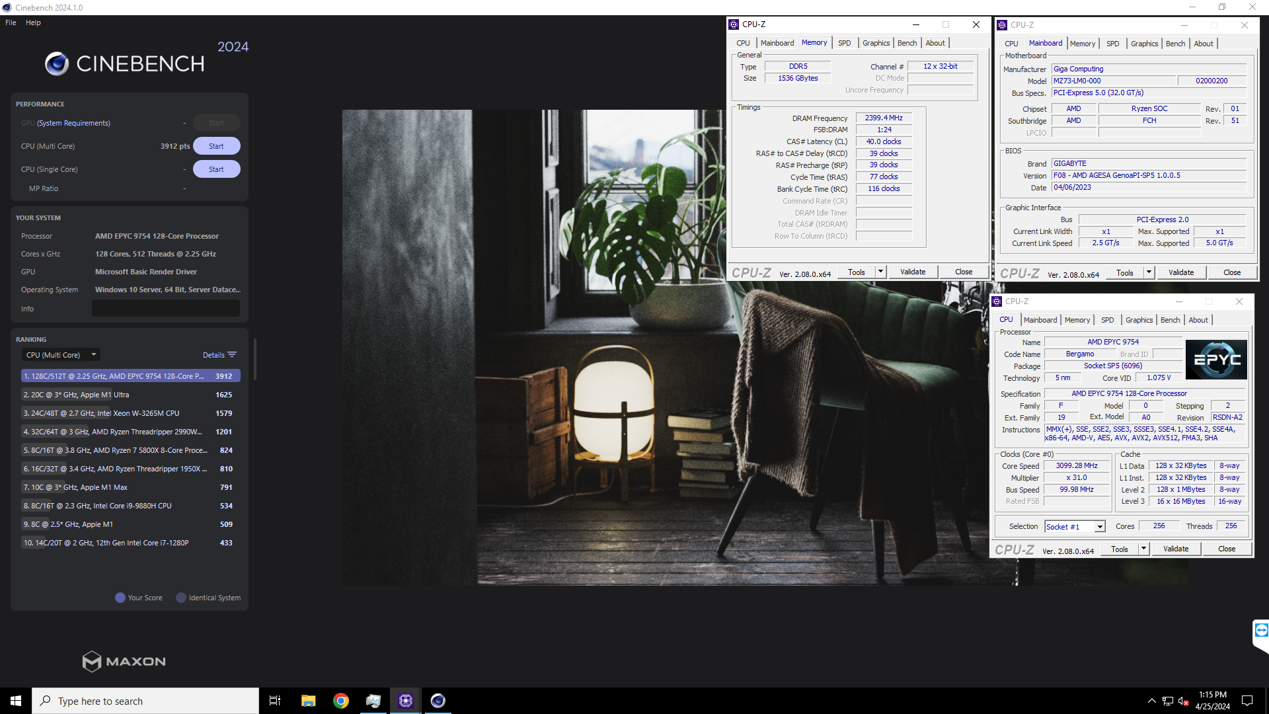This screenshot has width=1269, height=714.
Task: Click the Identical System legend dot
Action: click(x=181, y=598)
